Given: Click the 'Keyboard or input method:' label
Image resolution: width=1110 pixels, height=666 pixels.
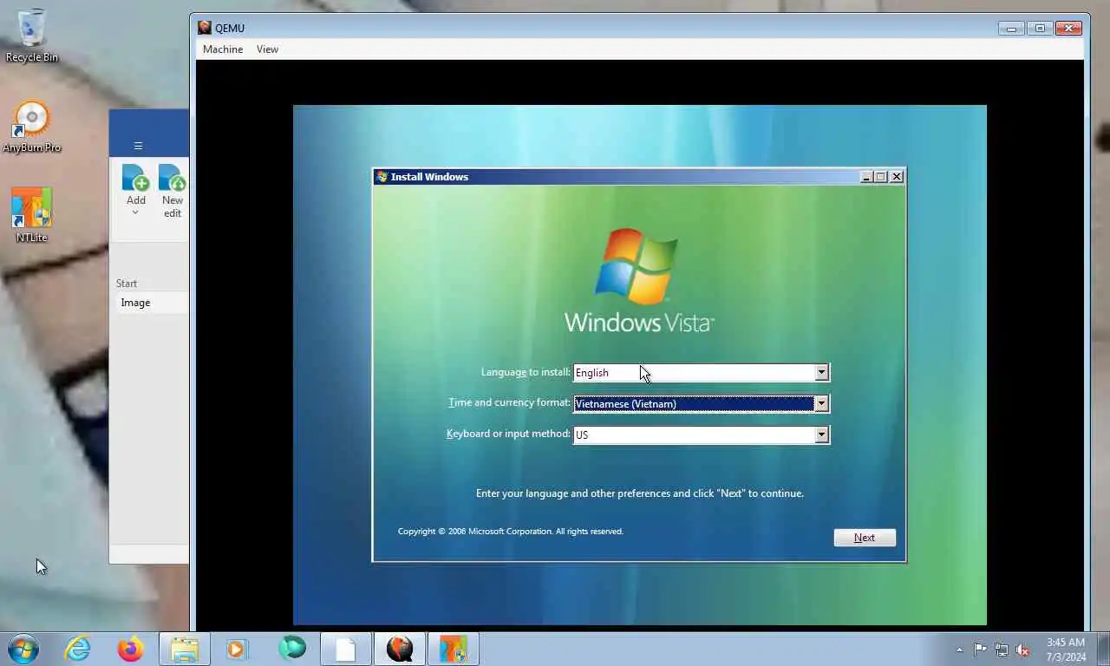Looking at the screenshot, I should 508,434.
